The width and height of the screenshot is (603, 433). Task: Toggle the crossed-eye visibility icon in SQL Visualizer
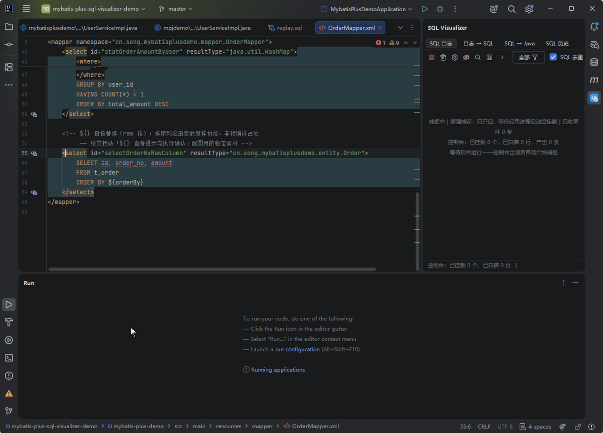466,57
